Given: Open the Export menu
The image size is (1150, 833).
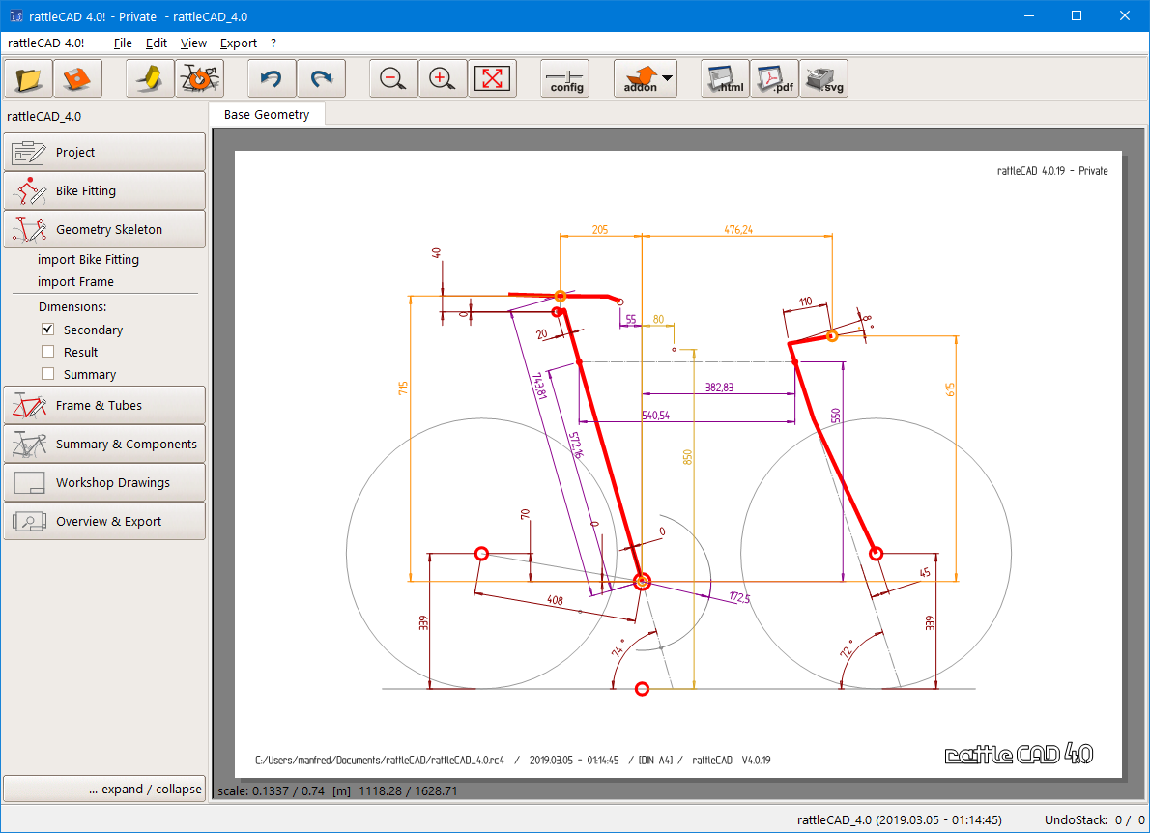Looking at the screenshot, I should point(239,43).
